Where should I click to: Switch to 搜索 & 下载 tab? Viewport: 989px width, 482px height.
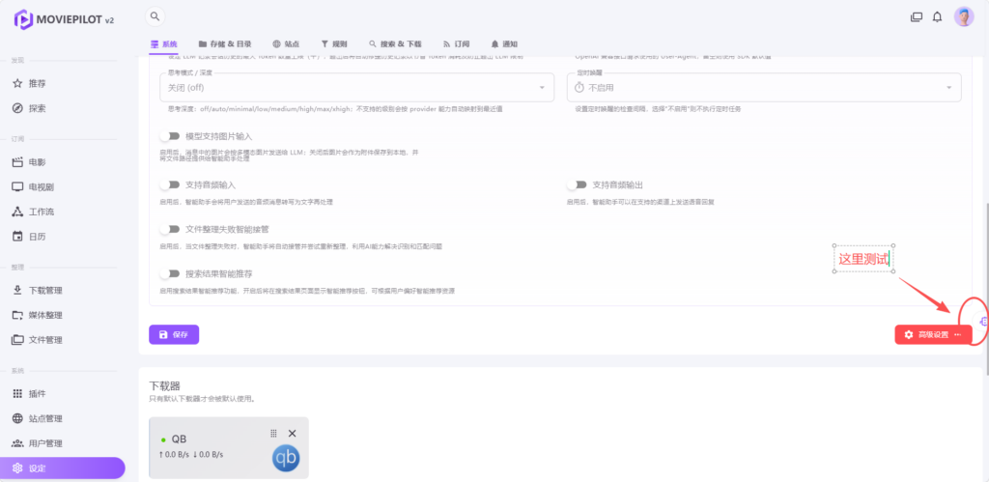pyautogui.click(x=395, y=44)
